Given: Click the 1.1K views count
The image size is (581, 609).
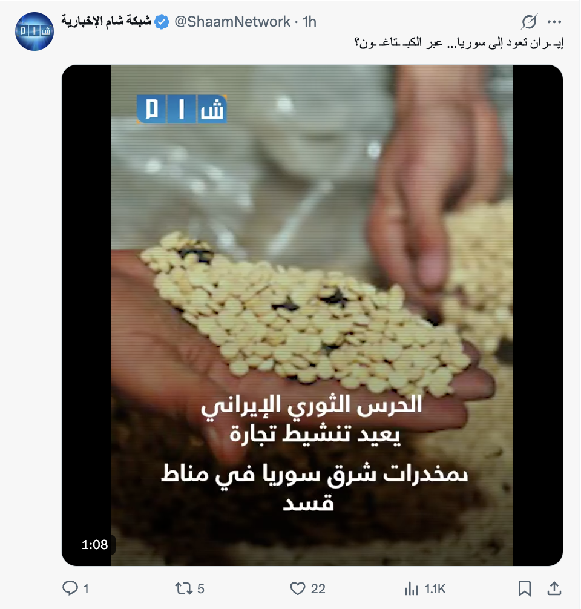Looking at the screenshot, I should pyautogui.click(x=435, y=589).
